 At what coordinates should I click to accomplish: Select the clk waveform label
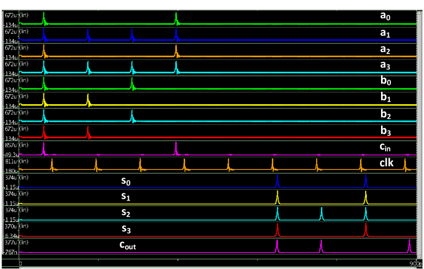(x=386, y=163)
